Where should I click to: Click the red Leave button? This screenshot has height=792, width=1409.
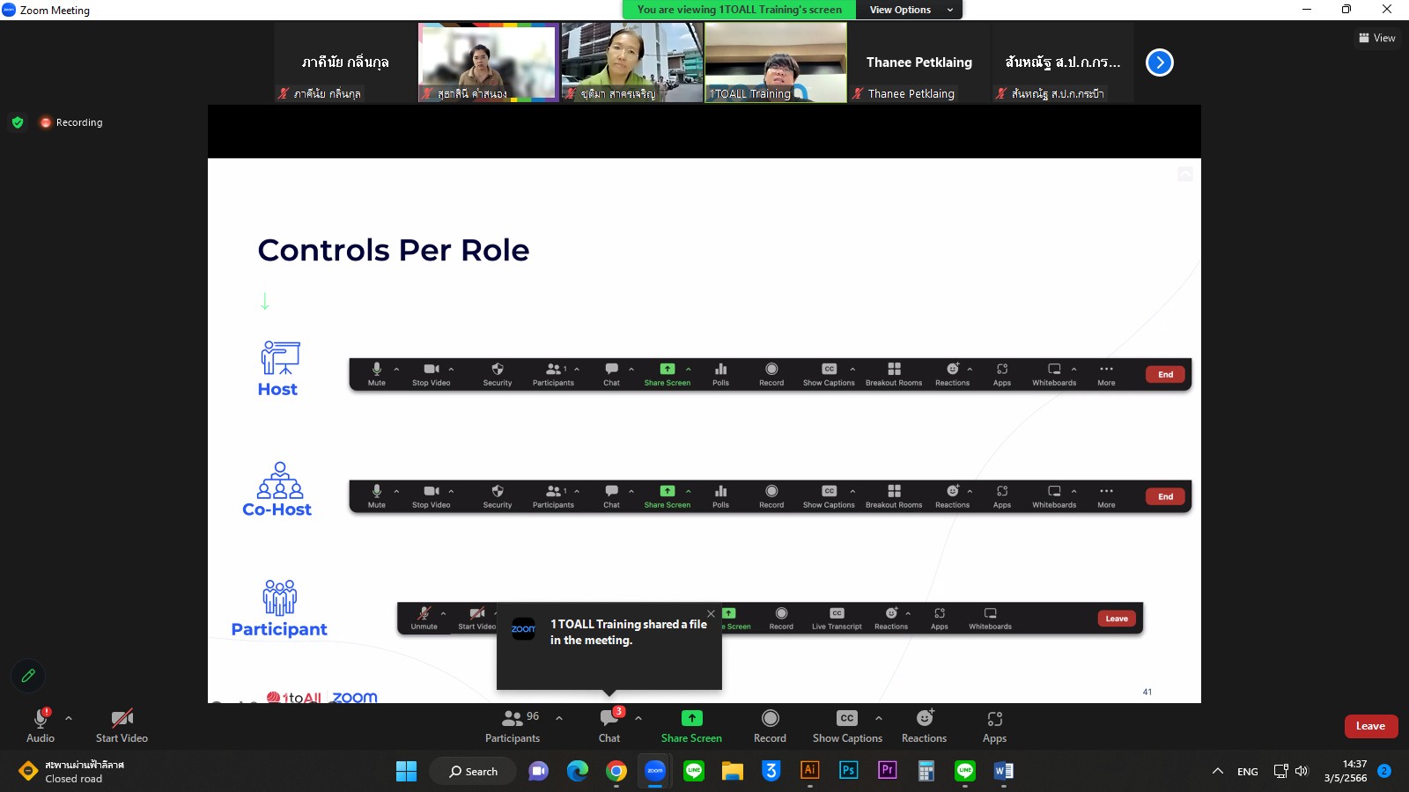point(1371,726)
